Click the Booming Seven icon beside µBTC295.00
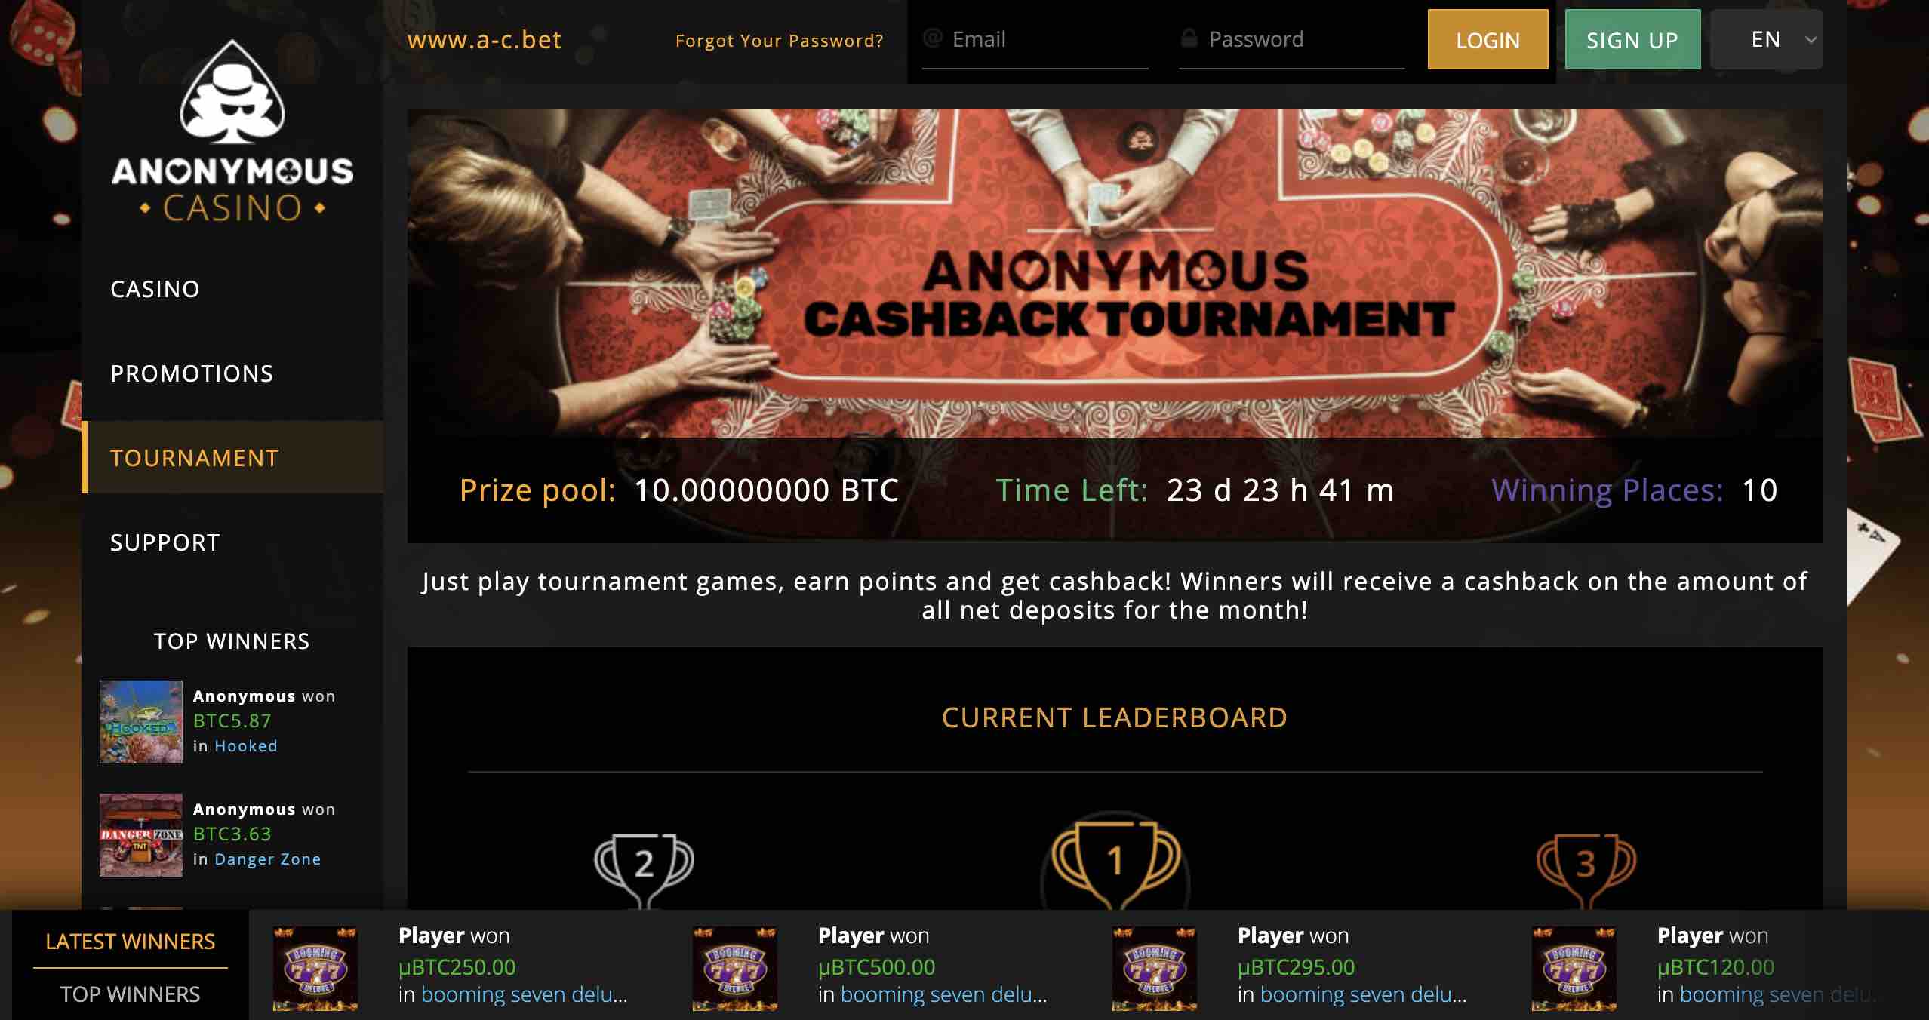1929x1020 pixels. pyautogui.click(x=1155, y=969)
